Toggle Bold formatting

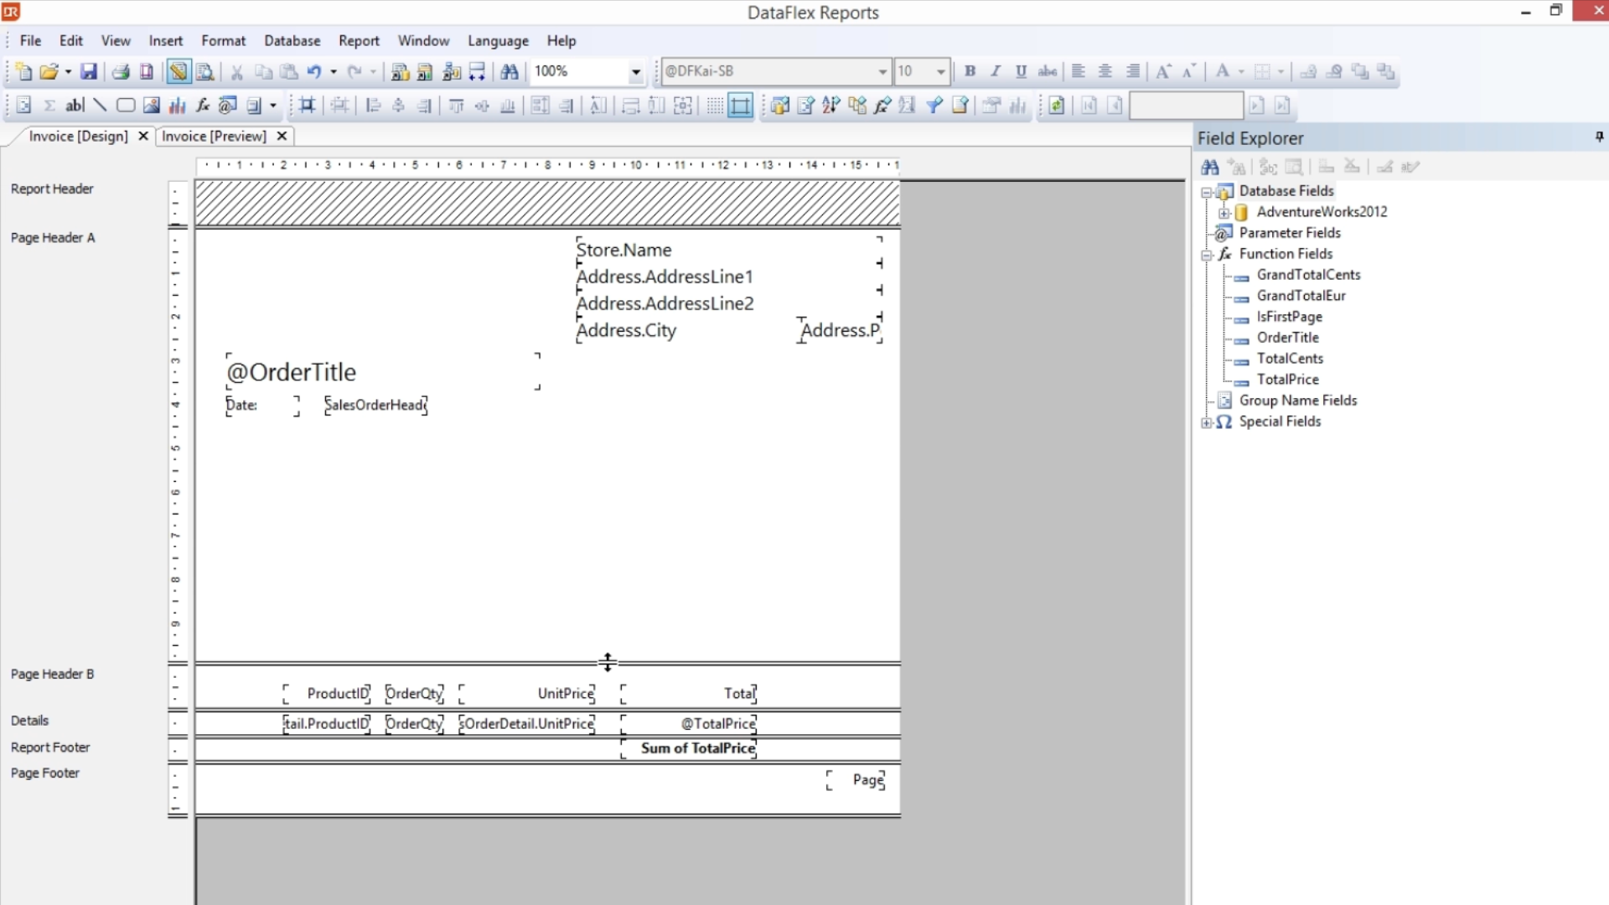pyautogui.click(x=970, y=71)
